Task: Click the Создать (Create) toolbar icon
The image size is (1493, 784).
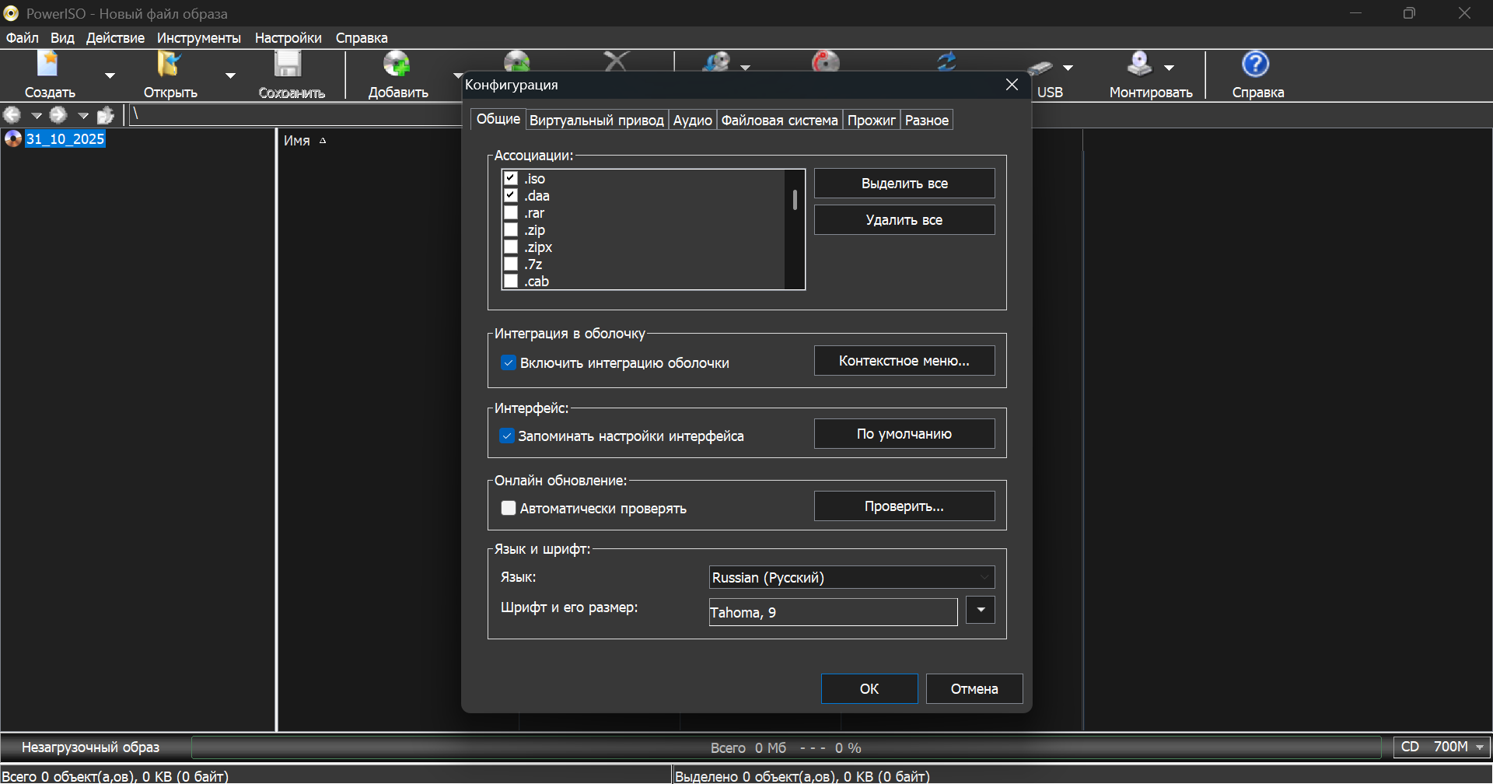Action: (x=48, y=65)
